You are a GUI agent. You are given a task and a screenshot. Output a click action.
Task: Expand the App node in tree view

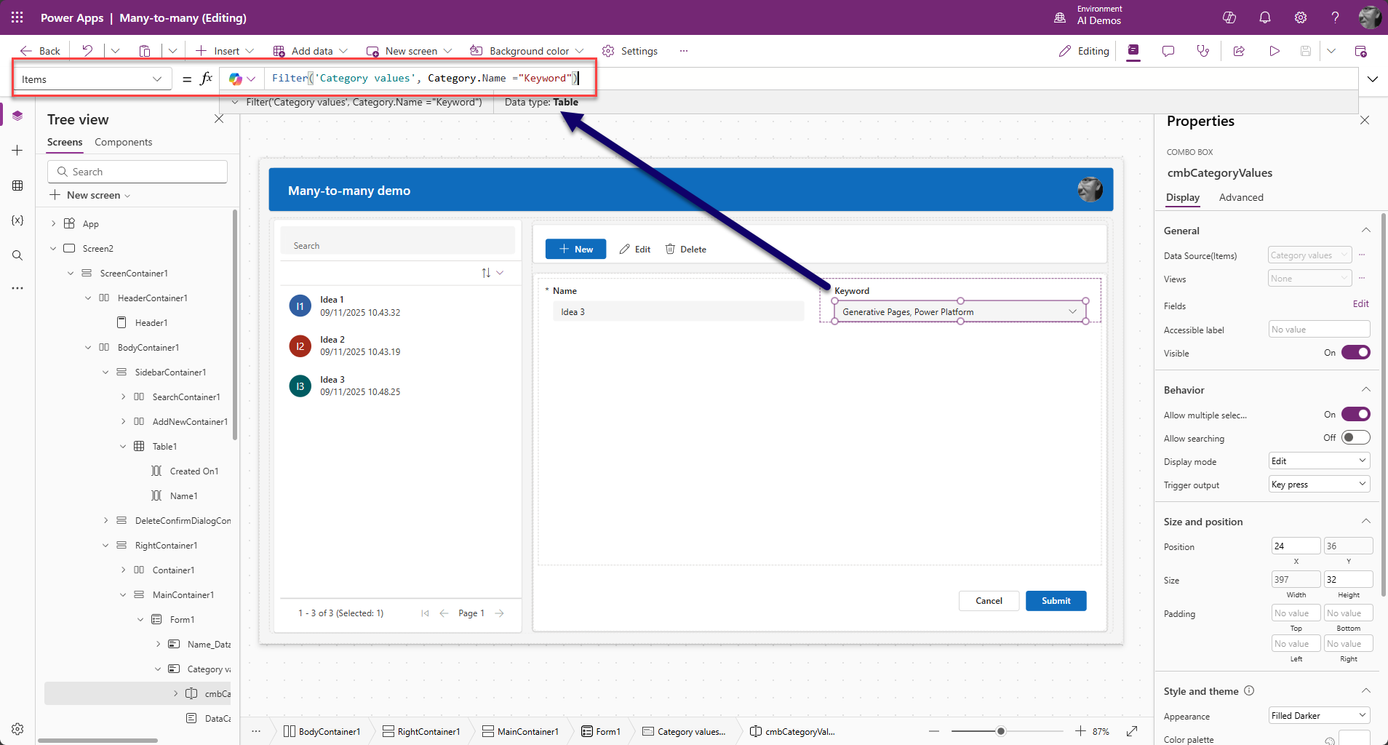point(53,224)
